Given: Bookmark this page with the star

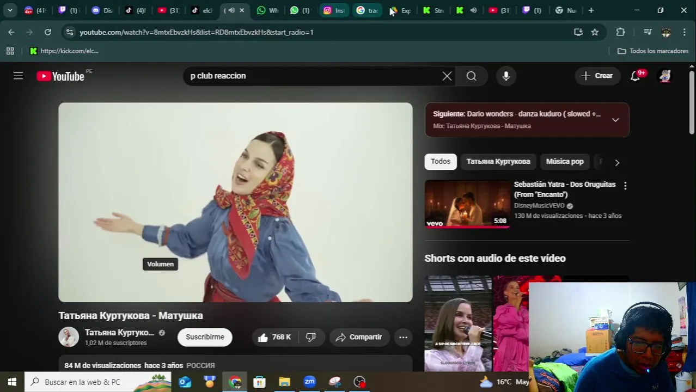Looking at the screenshot, I should coord(595,32).
